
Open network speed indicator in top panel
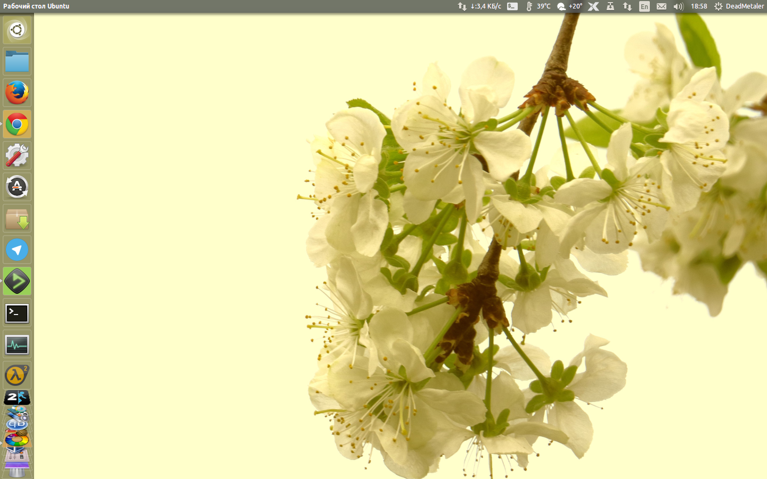(x=479, y=6)
